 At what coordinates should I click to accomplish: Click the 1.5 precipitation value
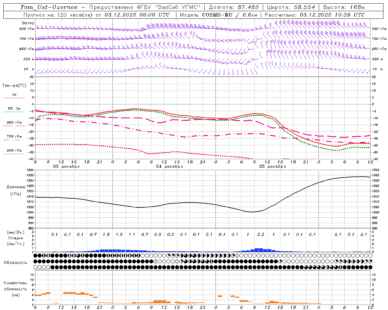click(x=119, y=234)
